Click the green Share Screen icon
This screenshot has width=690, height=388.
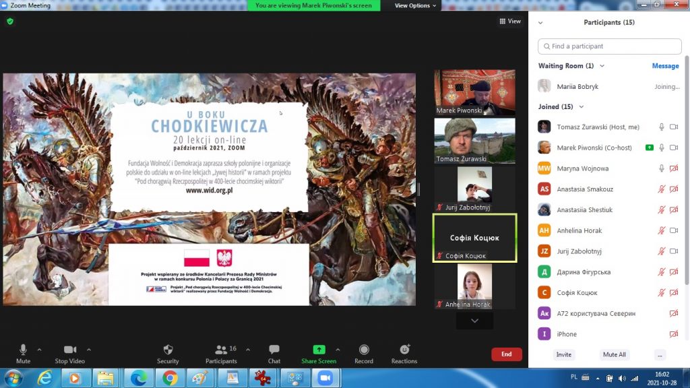[x=319, y=350]
